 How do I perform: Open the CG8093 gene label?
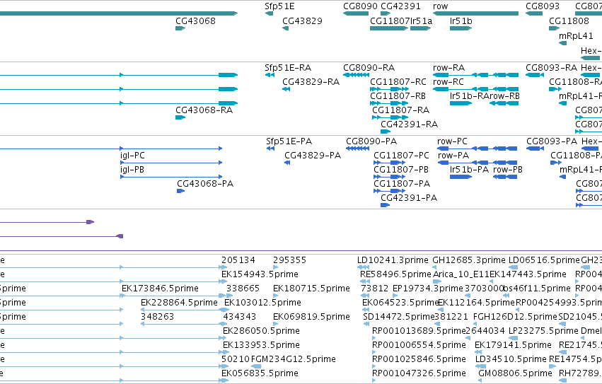click(543, 6)
